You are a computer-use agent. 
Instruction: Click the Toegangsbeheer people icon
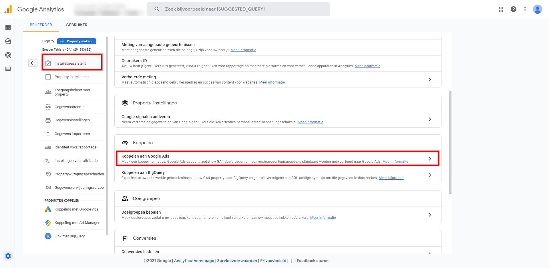coord(48,92)
